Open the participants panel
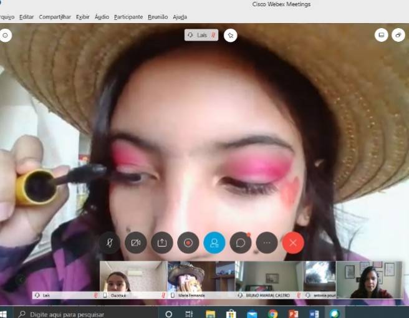Screen dimensions: 409x318 (x=214, y=243)
